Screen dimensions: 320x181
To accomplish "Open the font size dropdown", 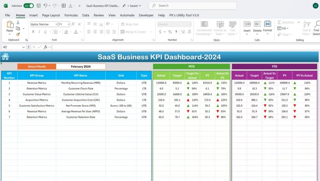I will pyautogui.click(x=68, y=24).
